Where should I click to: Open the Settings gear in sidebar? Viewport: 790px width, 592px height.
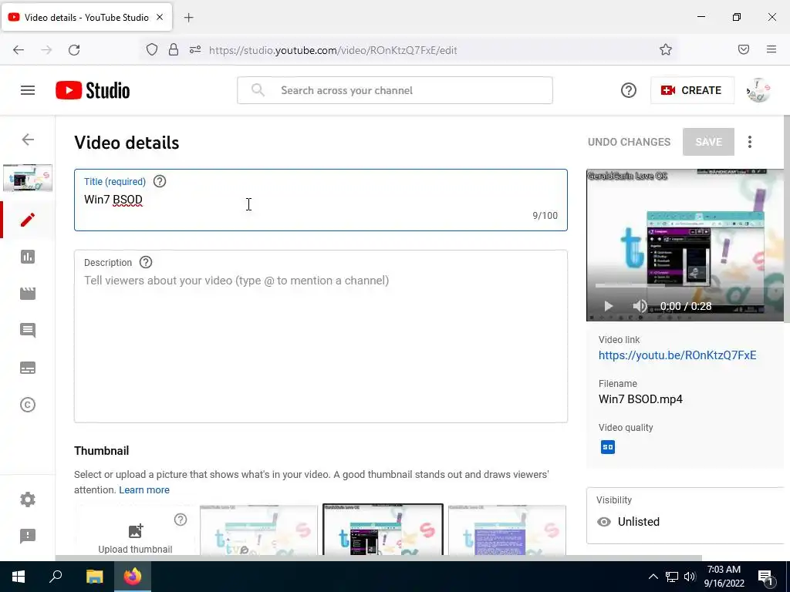click(x=28, y=499)
